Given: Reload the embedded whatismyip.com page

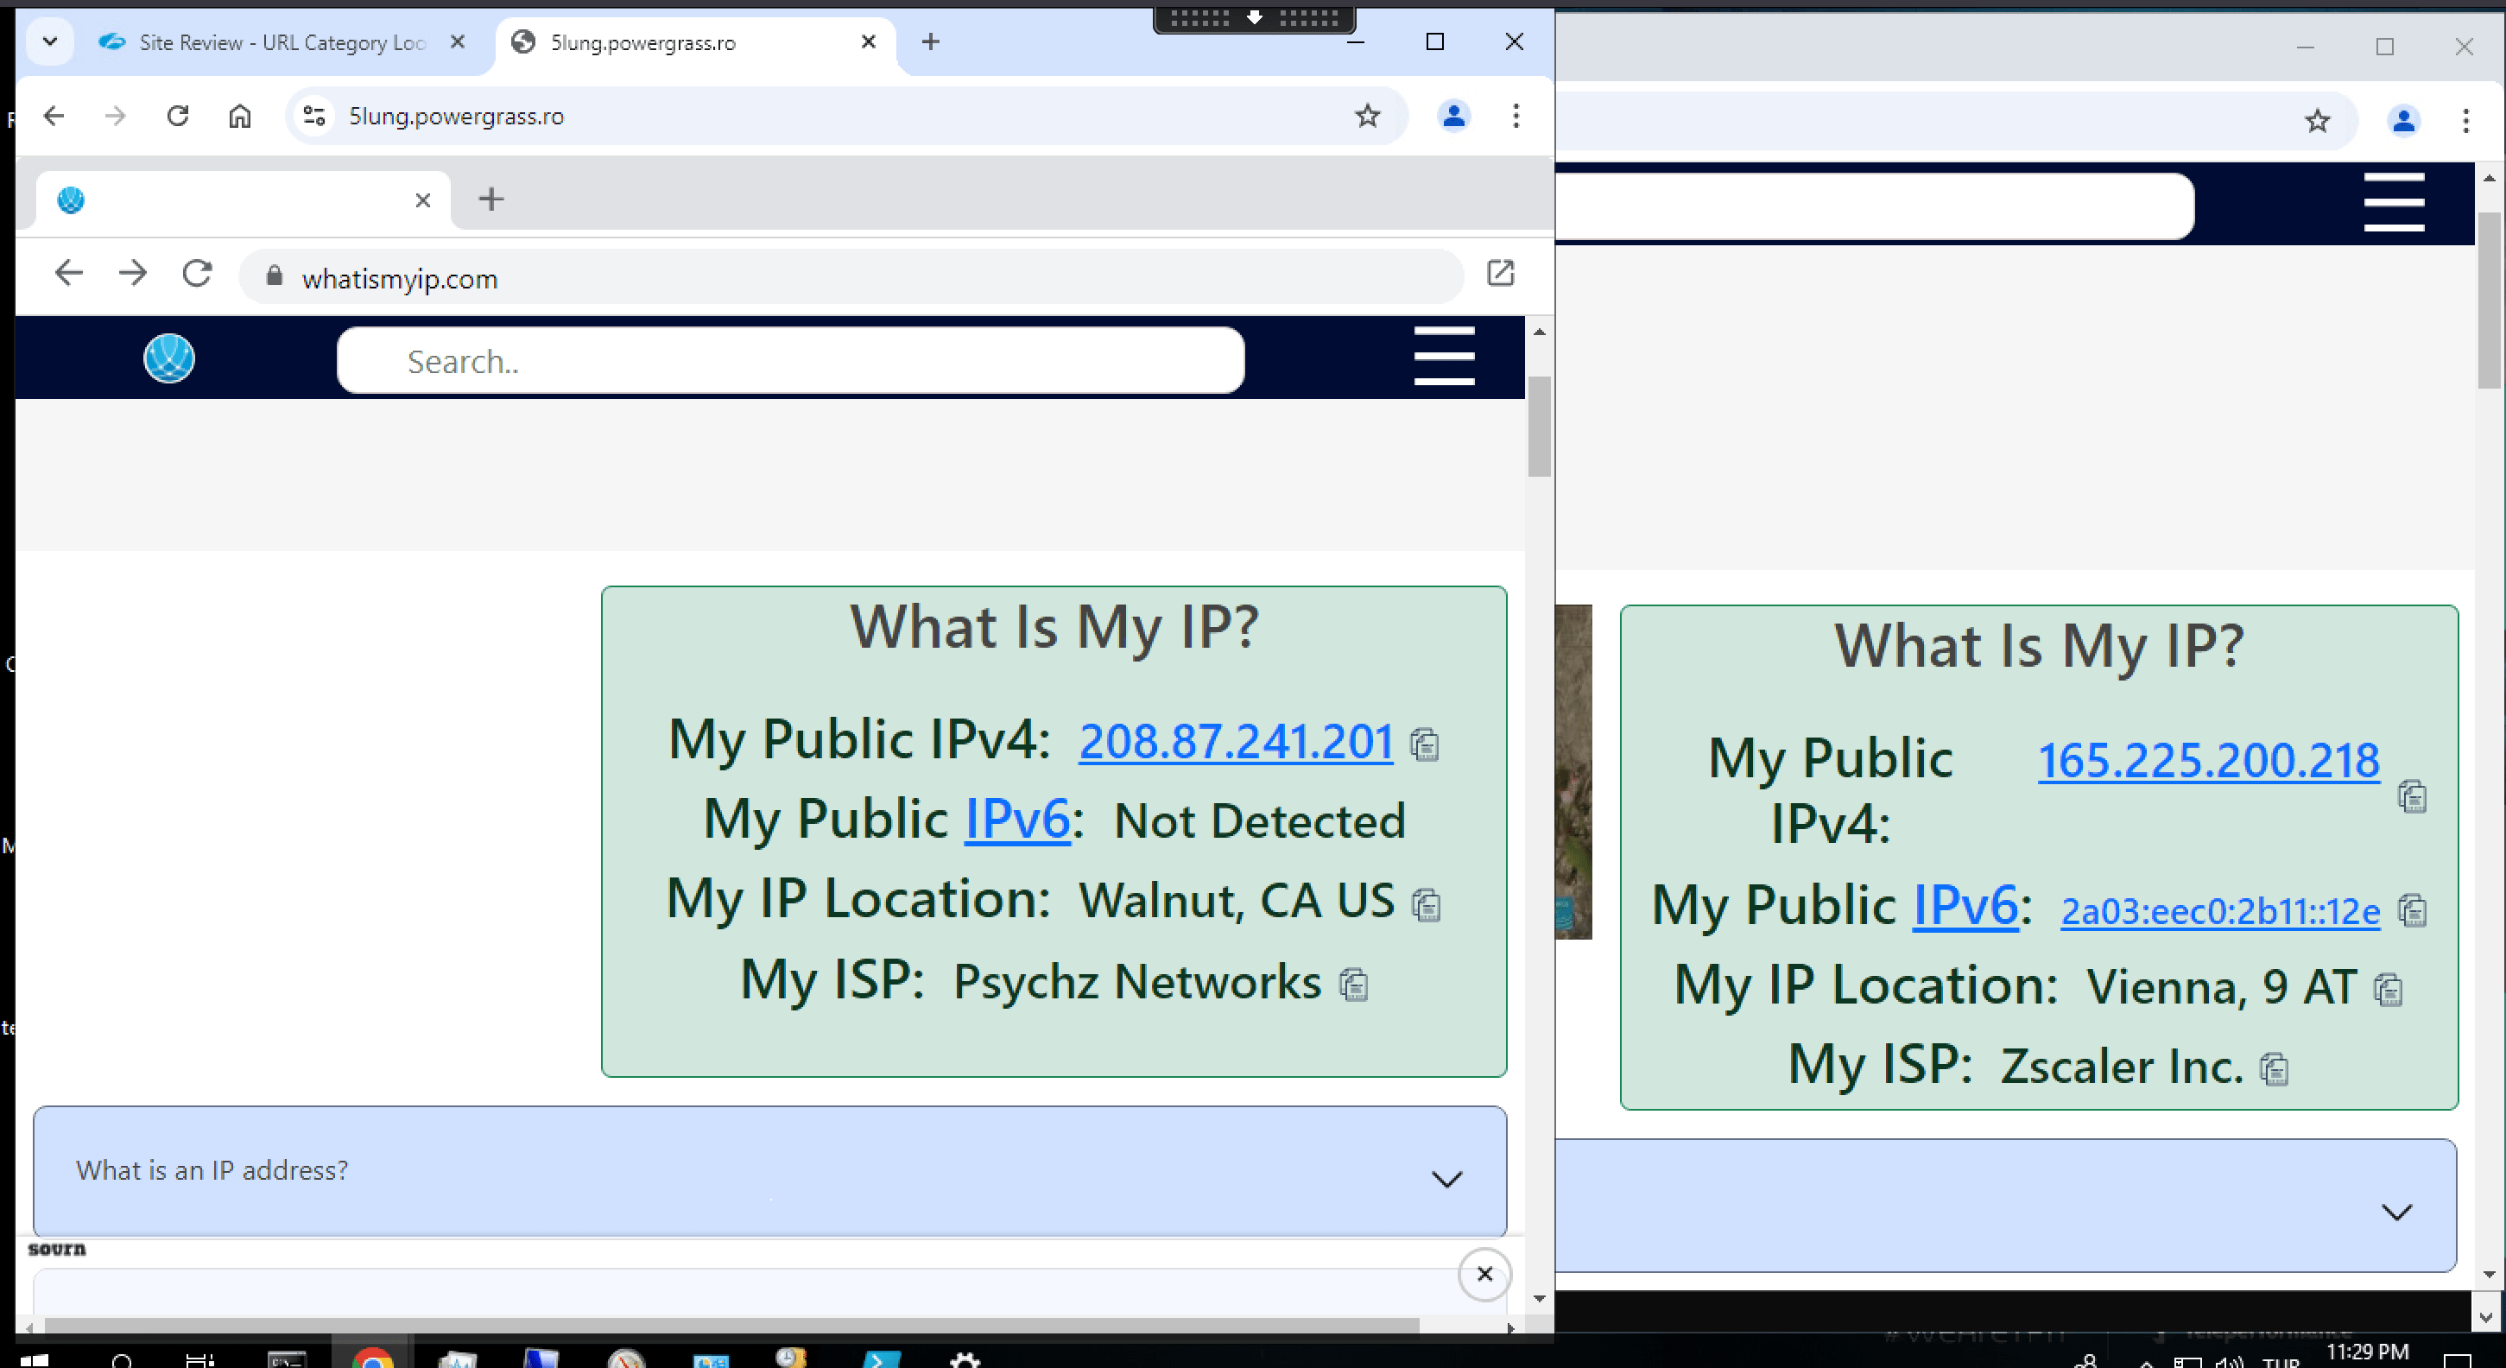Looking at the screenshot, I should point(198,274).
